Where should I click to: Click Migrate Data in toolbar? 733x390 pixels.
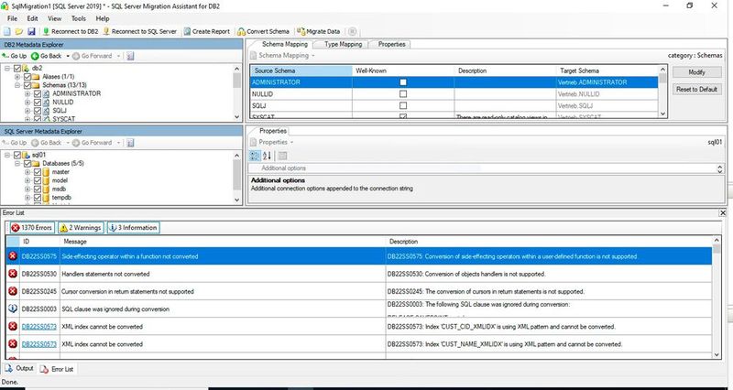[318, 31]
